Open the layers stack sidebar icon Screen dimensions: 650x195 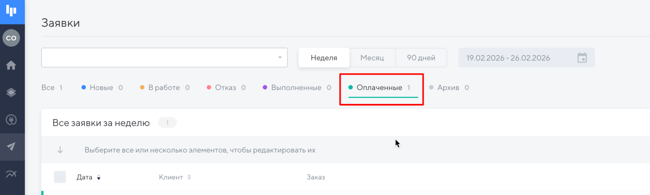(11, 93)
